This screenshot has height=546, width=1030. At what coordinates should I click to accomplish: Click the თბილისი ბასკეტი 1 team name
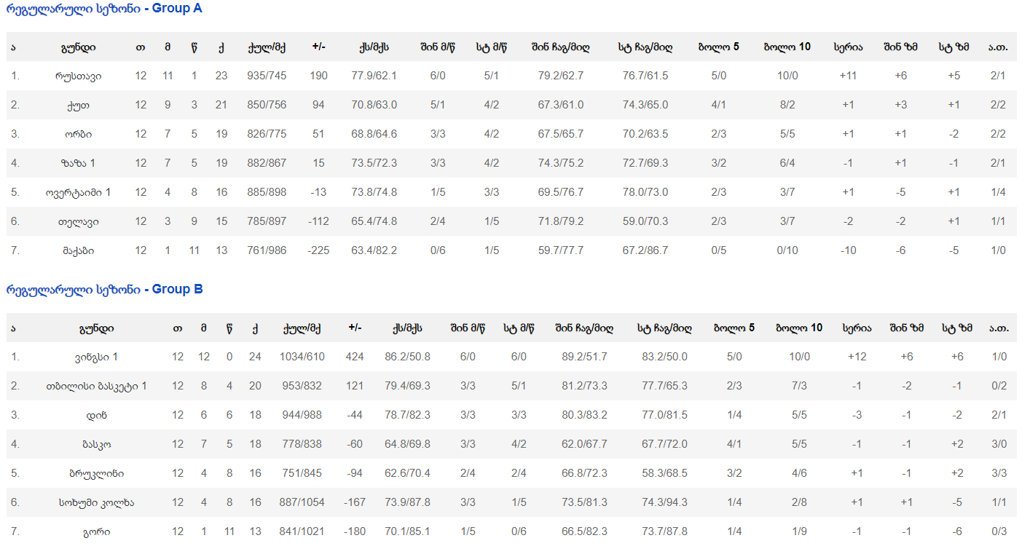[96, 386]
